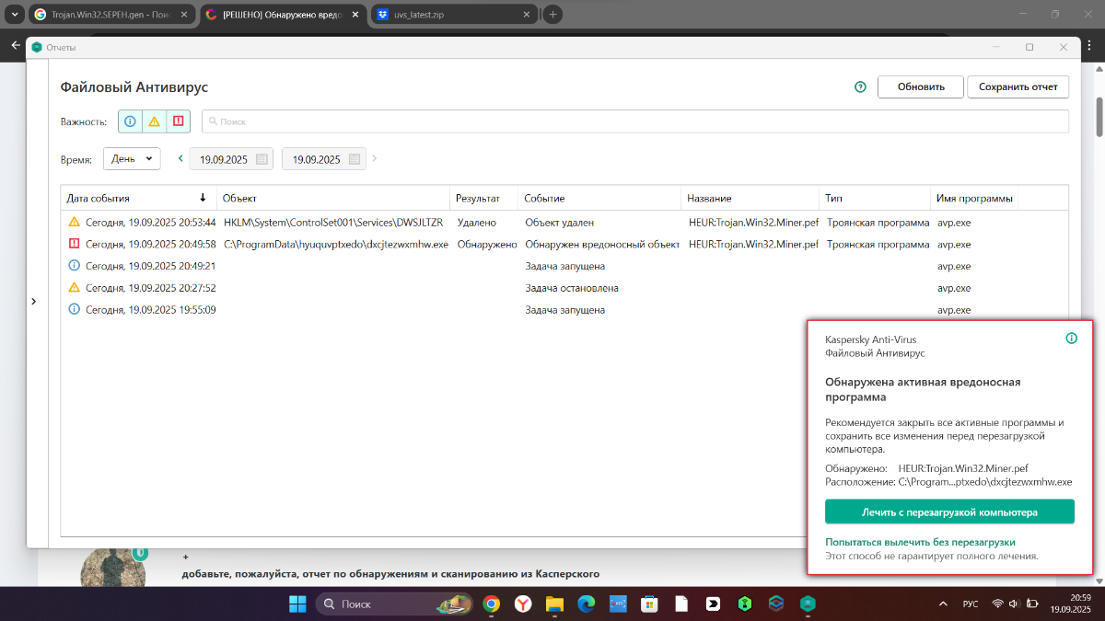This screenshot has height=621, width=1105.
Task: Open network settings from tray Wi-Fi icon
Action: [x=997, y=604]
